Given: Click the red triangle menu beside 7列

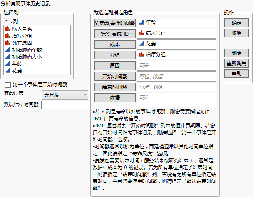Looking at the screenshot, I should [x=7, y=21].
